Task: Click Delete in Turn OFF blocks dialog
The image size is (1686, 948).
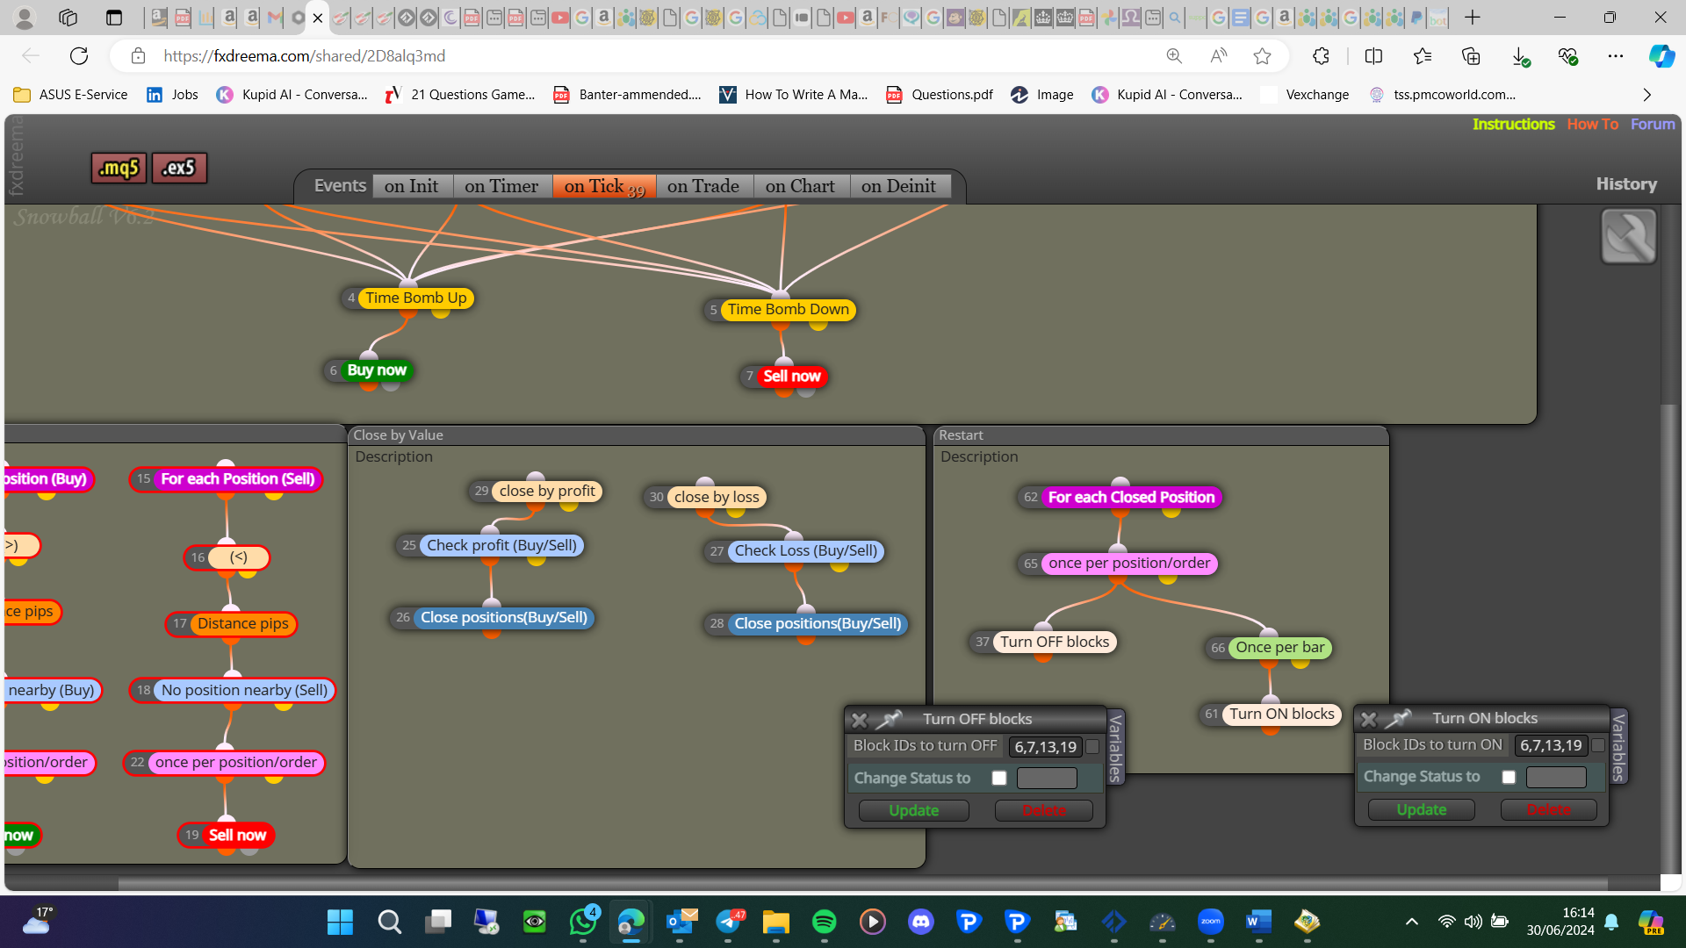Action: pyautogui.click(x=1044, y=810)
